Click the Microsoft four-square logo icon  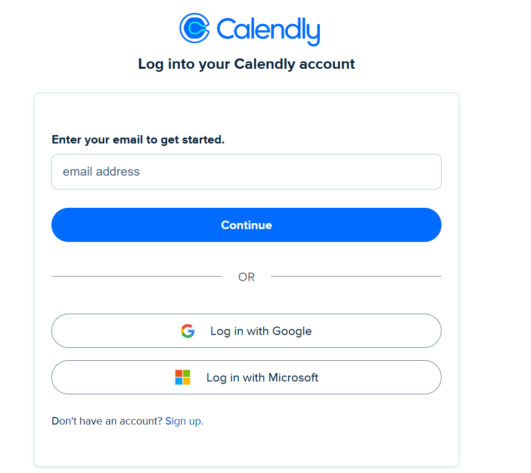click(x=182, y=378)
